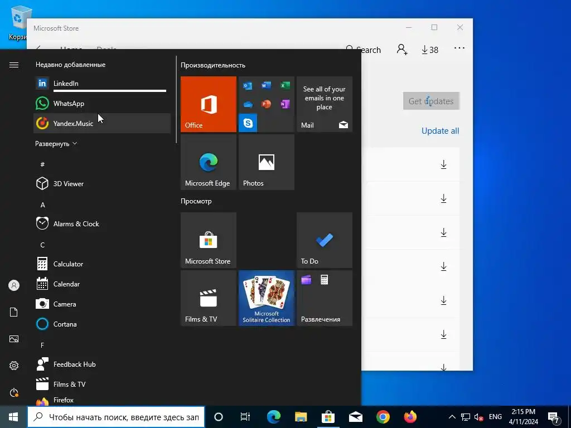Expand the Start menu hamburger navigation
This screenshot has width=571, height=428.
14,65
